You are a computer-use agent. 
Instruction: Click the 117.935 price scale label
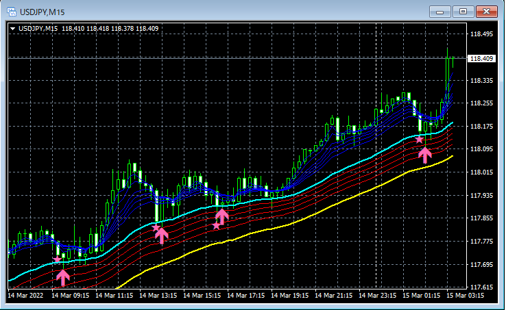(481, 195)
